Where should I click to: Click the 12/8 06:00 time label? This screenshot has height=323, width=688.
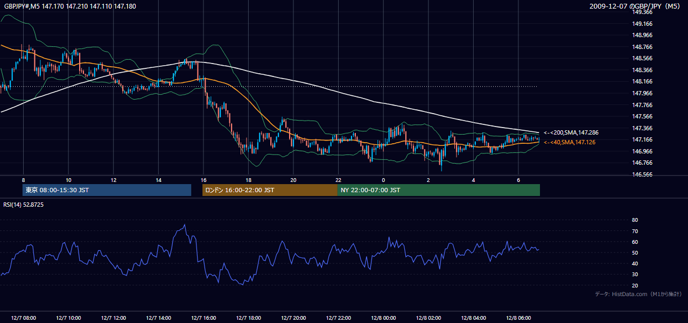pos(518,318)
